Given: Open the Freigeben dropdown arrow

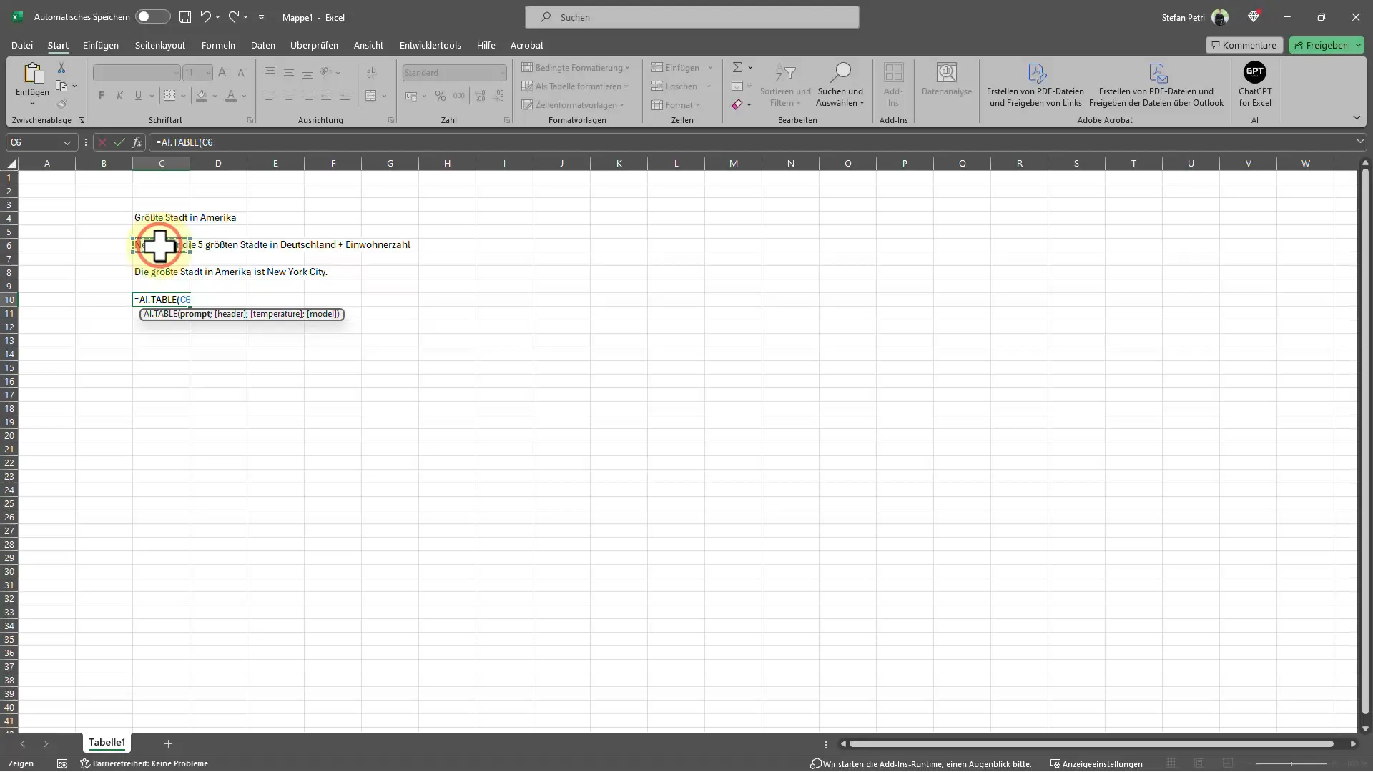Looking at the screenshot, I should (x=1358, y=45).
